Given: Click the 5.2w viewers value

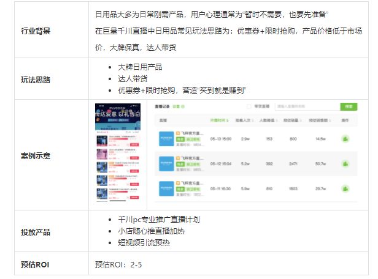Looking at the screenshot, I should click(x=245, y=164).
